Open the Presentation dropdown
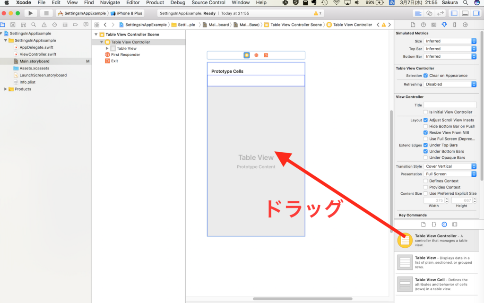The image size is (484, 303). point(450,174)
